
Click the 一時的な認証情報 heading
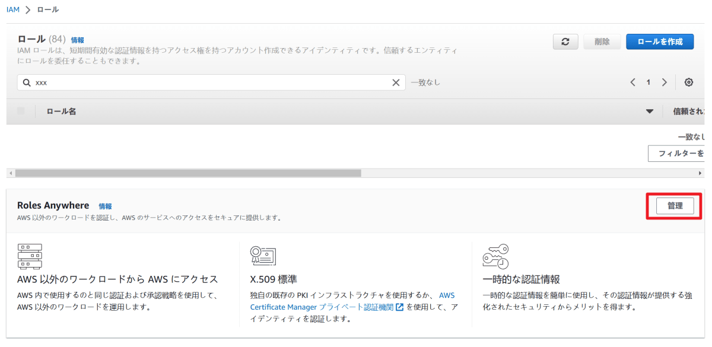tap(522, 279)
